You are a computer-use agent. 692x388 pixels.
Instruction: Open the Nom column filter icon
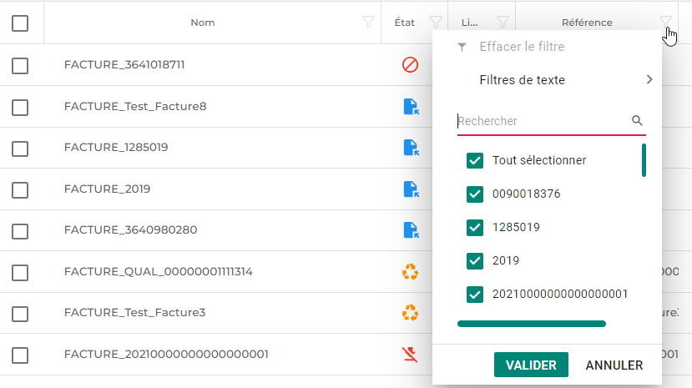coord(368,23)
